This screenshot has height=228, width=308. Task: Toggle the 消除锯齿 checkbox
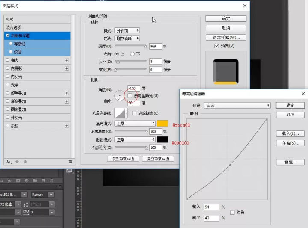click(x=134, y=113)
